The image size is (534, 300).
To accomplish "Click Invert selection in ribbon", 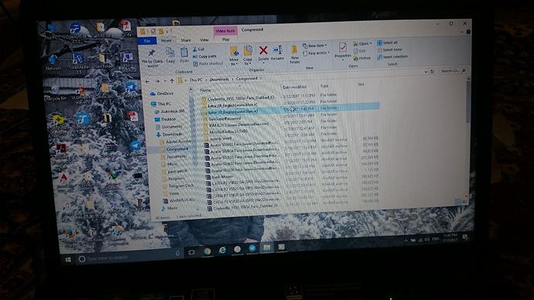I will [392, 56].
